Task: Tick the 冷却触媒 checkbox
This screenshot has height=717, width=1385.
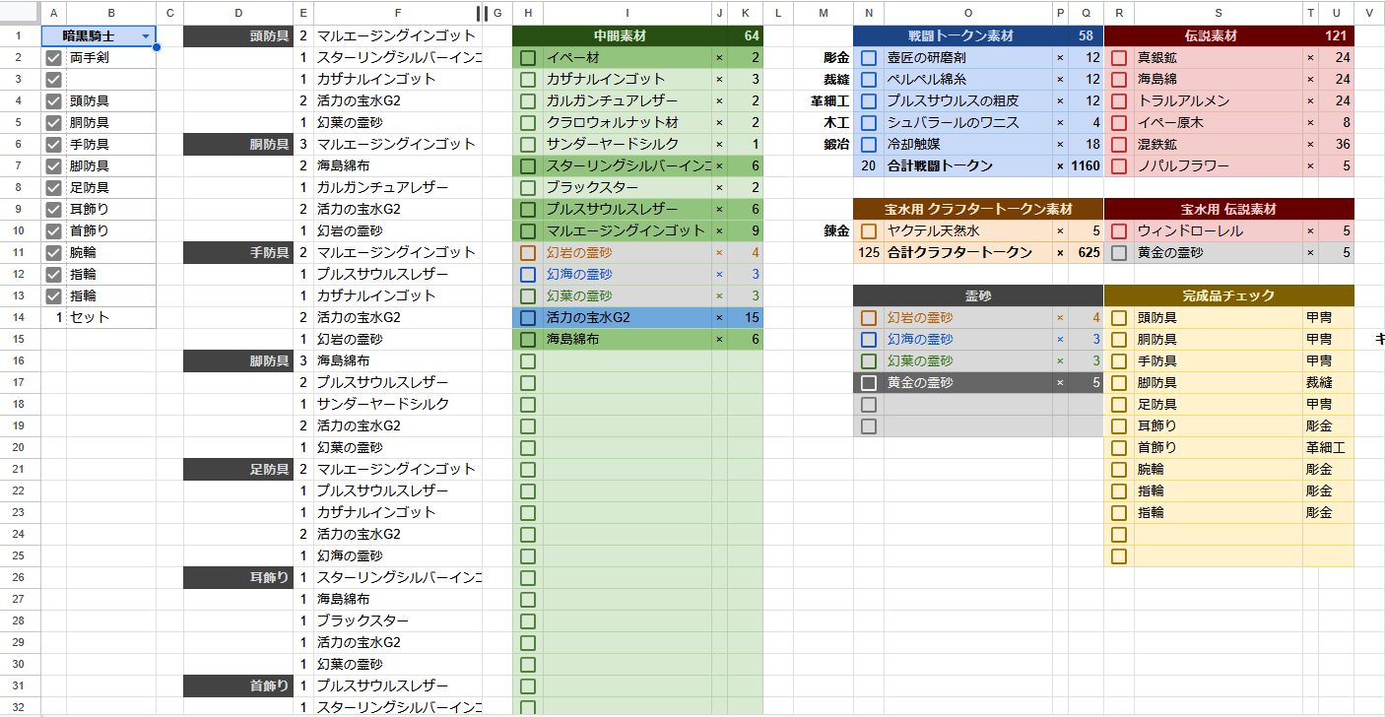Action: coord(869,145)
